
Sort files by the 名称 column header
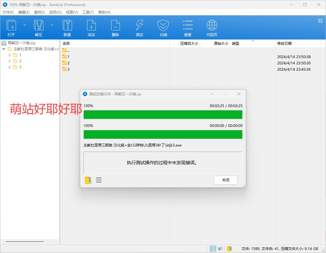tap(66, 43)
